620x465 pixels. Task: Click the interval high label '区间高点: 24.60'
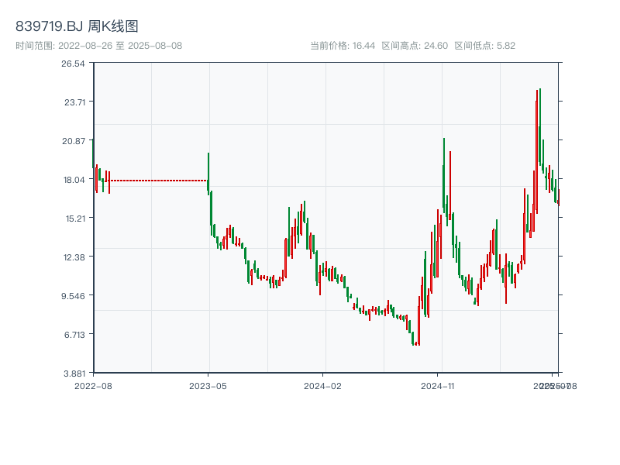click(415, 46)
